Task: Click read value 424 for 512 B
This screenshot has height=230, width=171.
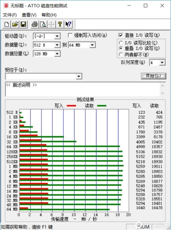Action: [159, 112]
